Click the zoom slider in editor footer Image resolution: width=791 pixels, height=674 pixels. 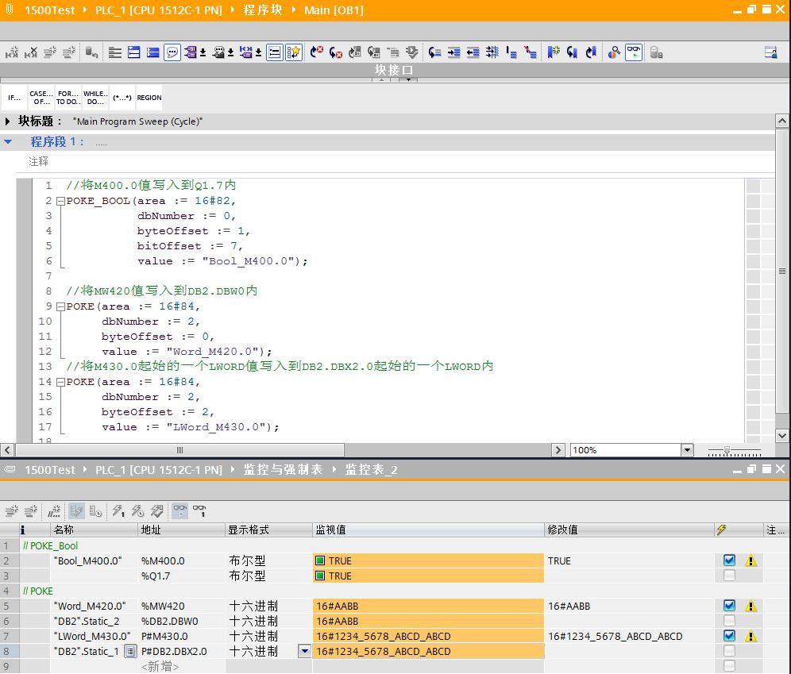coord(727,450)
